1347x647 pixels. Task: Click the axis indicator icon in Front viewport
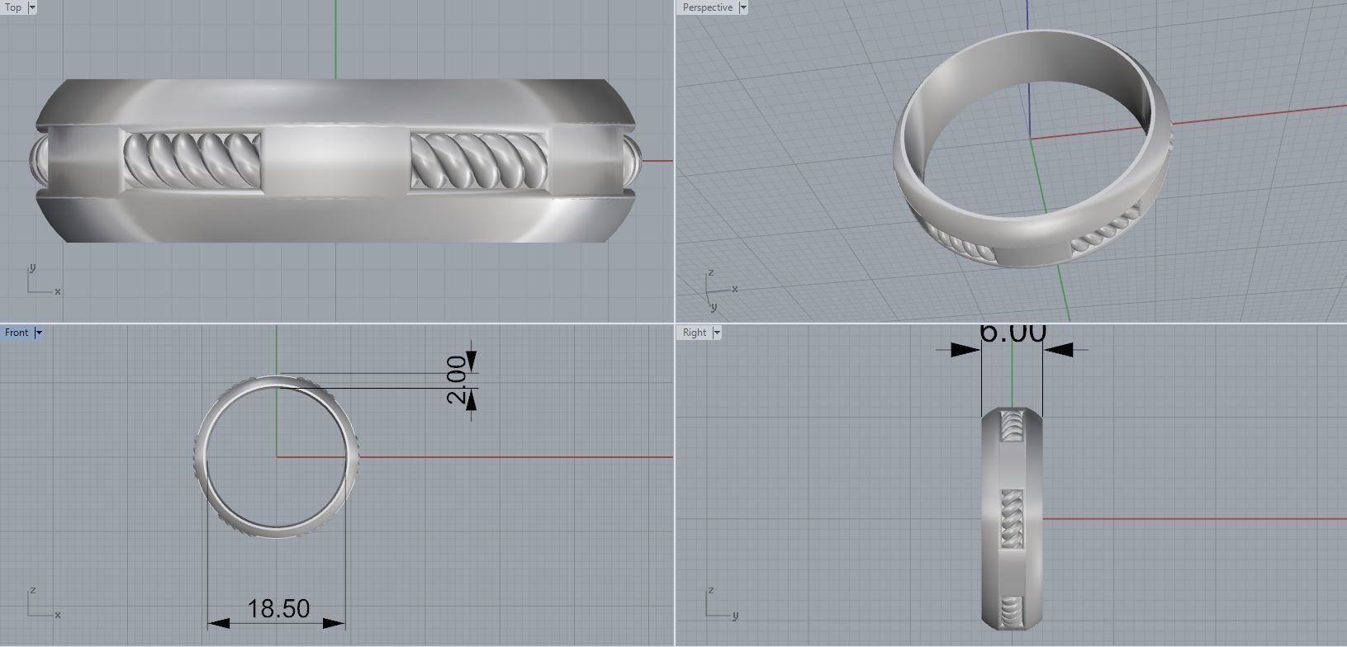click(43, 603)
